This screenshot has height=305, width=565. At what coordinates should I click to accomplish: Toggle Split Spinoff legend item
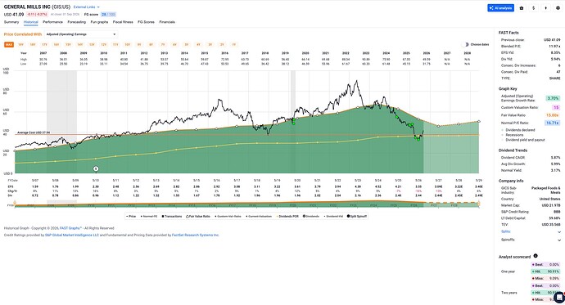click(357, 217)
